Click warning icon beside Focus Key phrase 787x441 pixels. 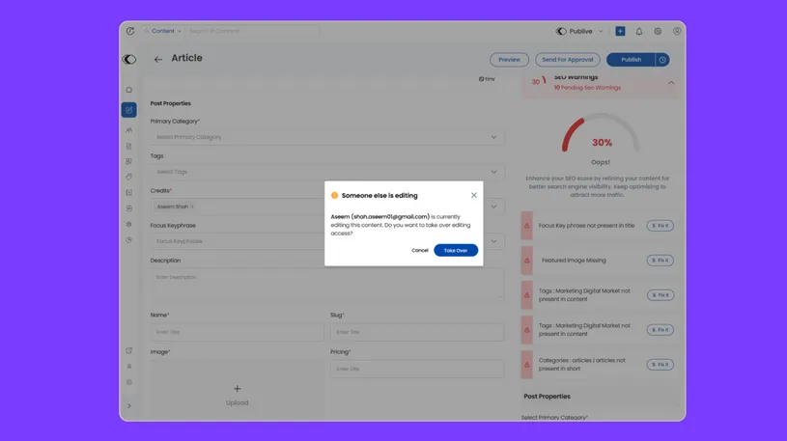pyautogui.click(x=527, y=226)
